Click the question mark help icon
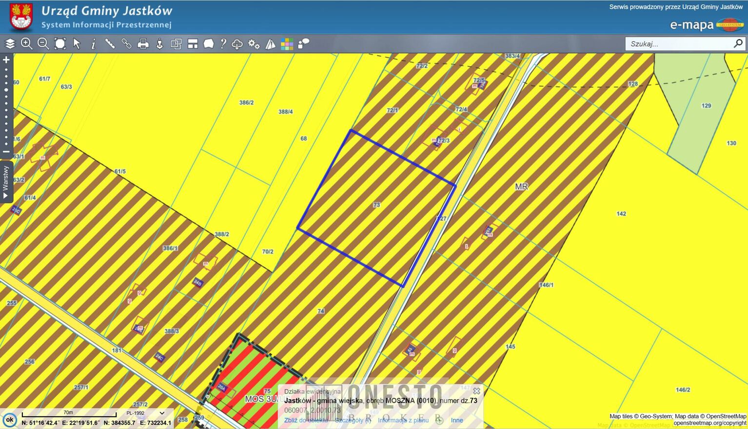The height and width of the screenshot is (429, 748). coord(223,44)
